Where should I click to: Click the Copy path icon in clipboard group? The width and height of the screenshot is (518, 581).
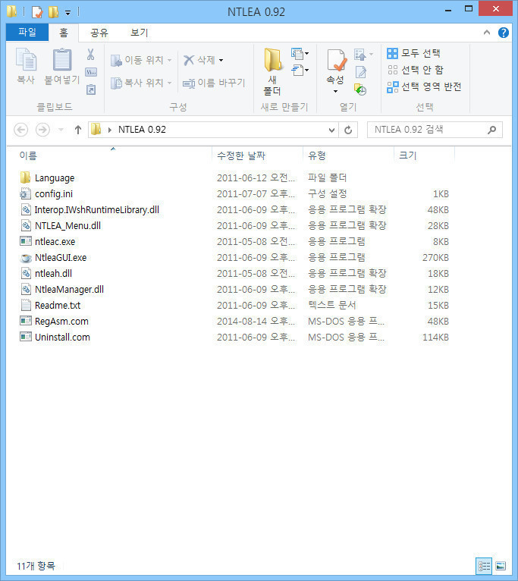(91, 72)
